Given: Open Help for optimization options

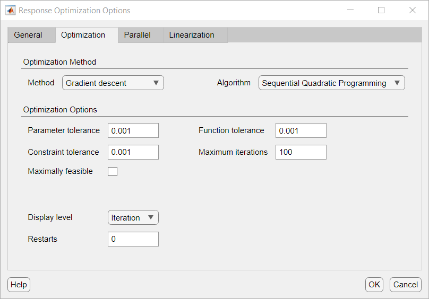Looking at the screenshot, I should (19, 285).
